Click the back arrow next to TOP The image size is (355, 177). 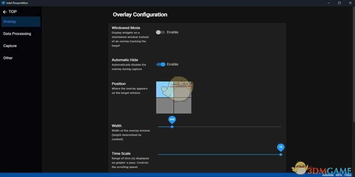click(5, 12)
